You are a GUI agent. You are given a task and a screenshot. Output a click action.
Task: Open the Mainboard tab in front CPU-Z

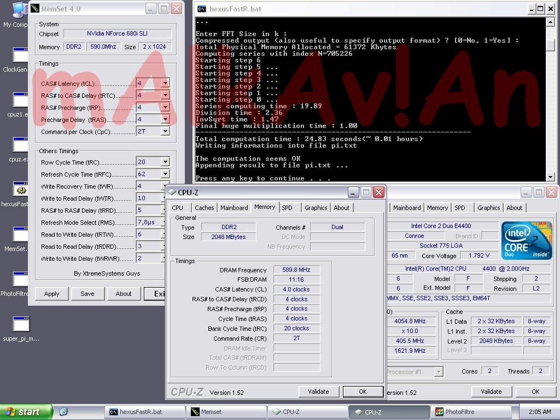pyautogui.click(x=234, y=208)
